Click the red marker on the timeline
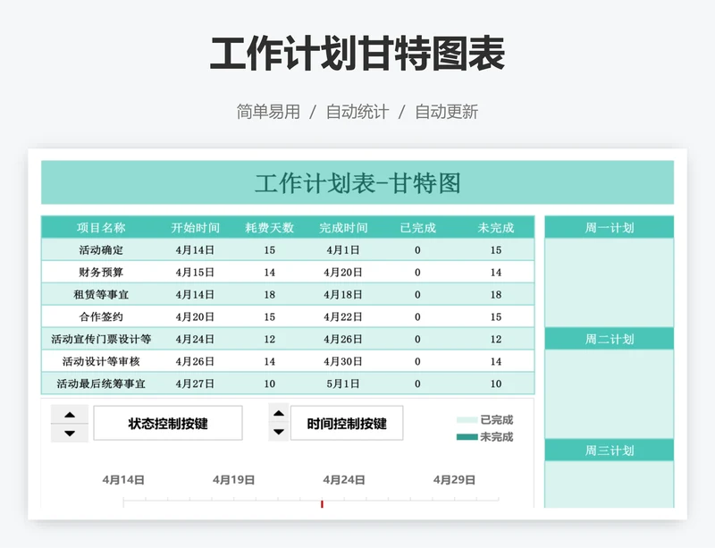This screenshot has width=715, height=548. [322, 503]
